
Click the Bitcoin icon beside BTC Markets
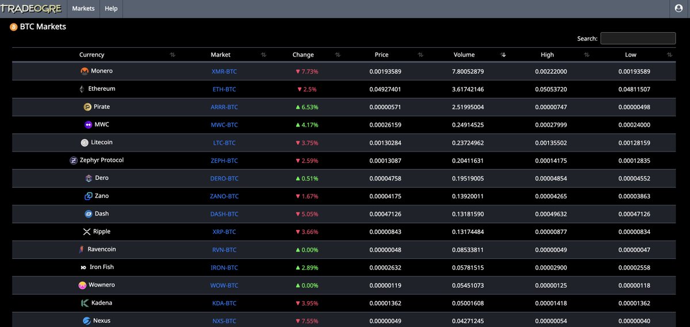[x=14, y=27]
